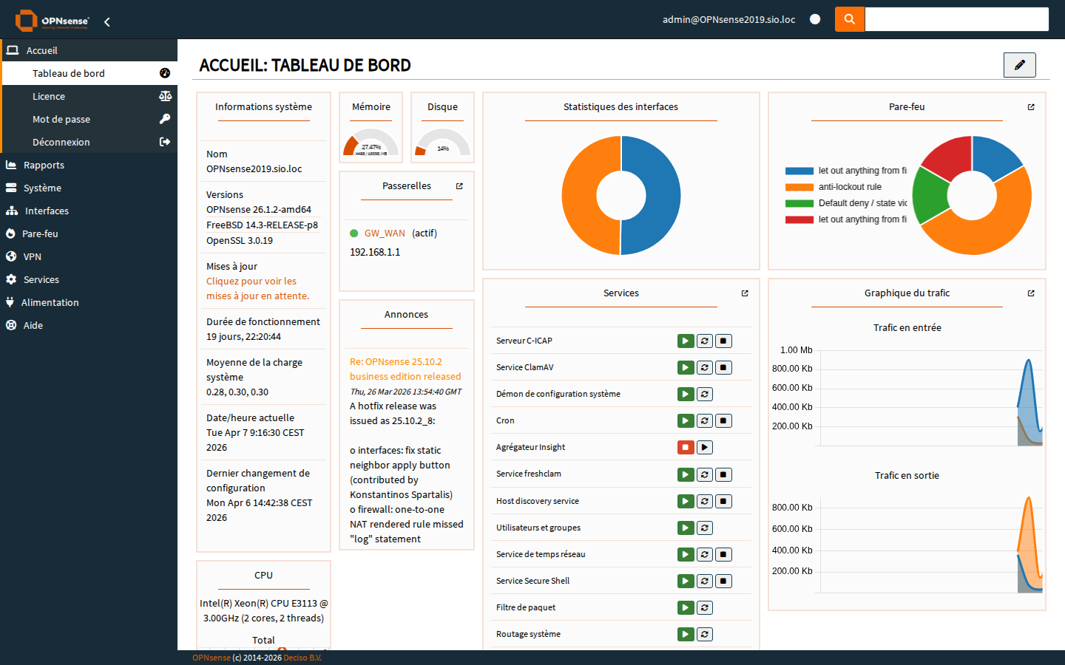Open Pare-feu widget external link icon

[x=1031, y=107]
